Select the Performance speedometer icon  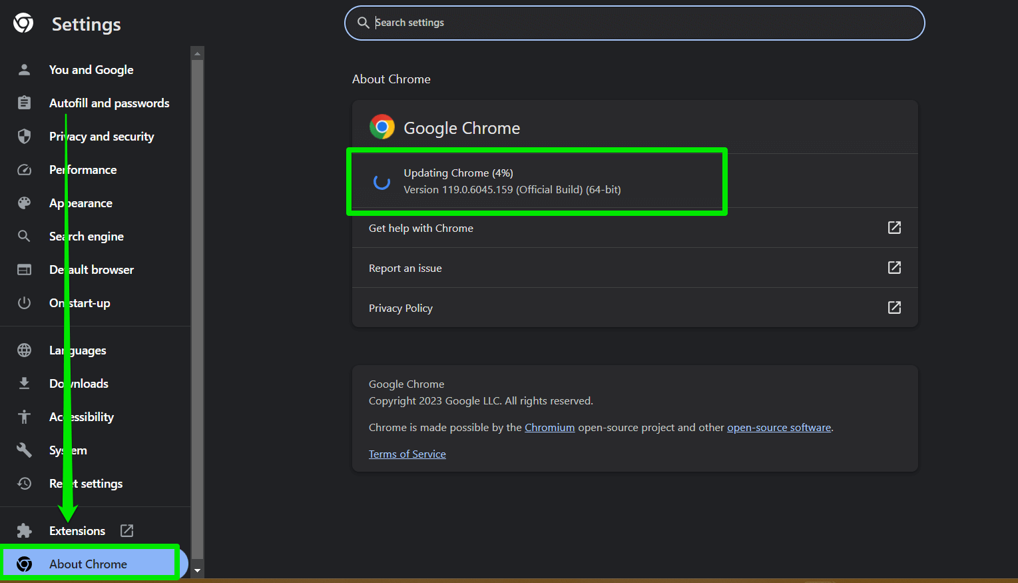tap(24, 169)
